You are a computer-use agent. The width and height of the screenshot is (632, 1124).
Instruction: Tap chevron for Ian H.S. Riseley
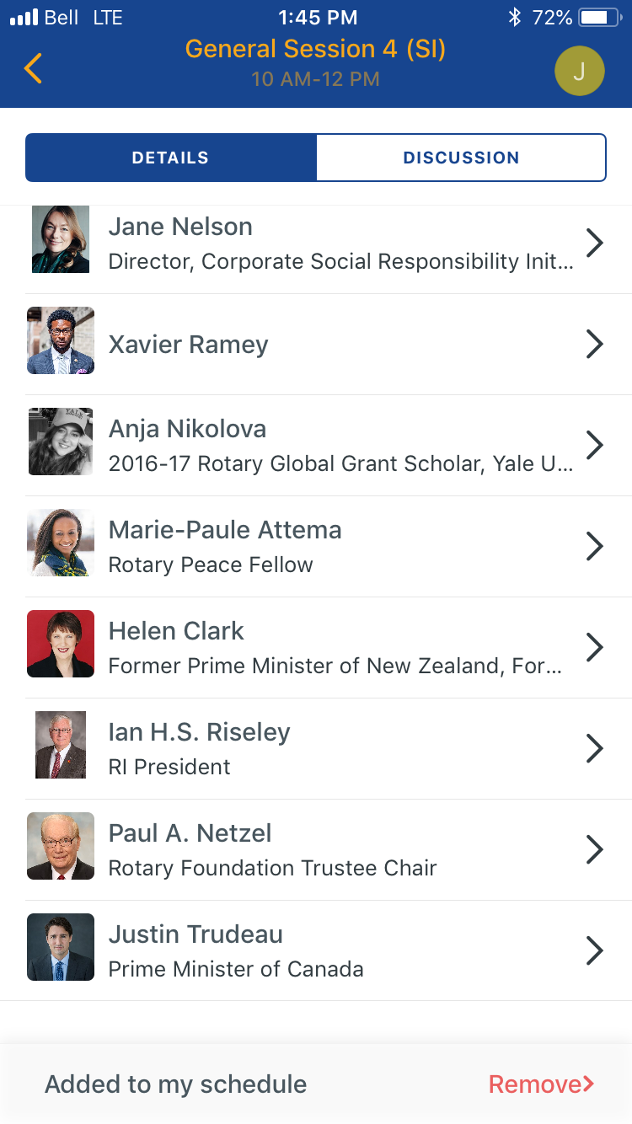click(x=595, y=748)
